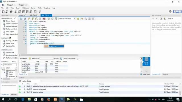Open preferences gear icon at top right
Viewport: 182px width, 102px height.
[x=170, y=11]
